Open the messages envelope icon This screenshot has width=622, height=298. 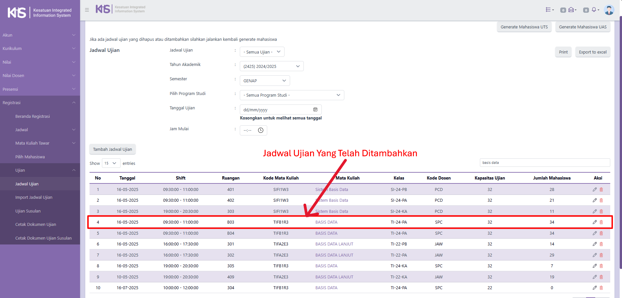tap(572, 10)
